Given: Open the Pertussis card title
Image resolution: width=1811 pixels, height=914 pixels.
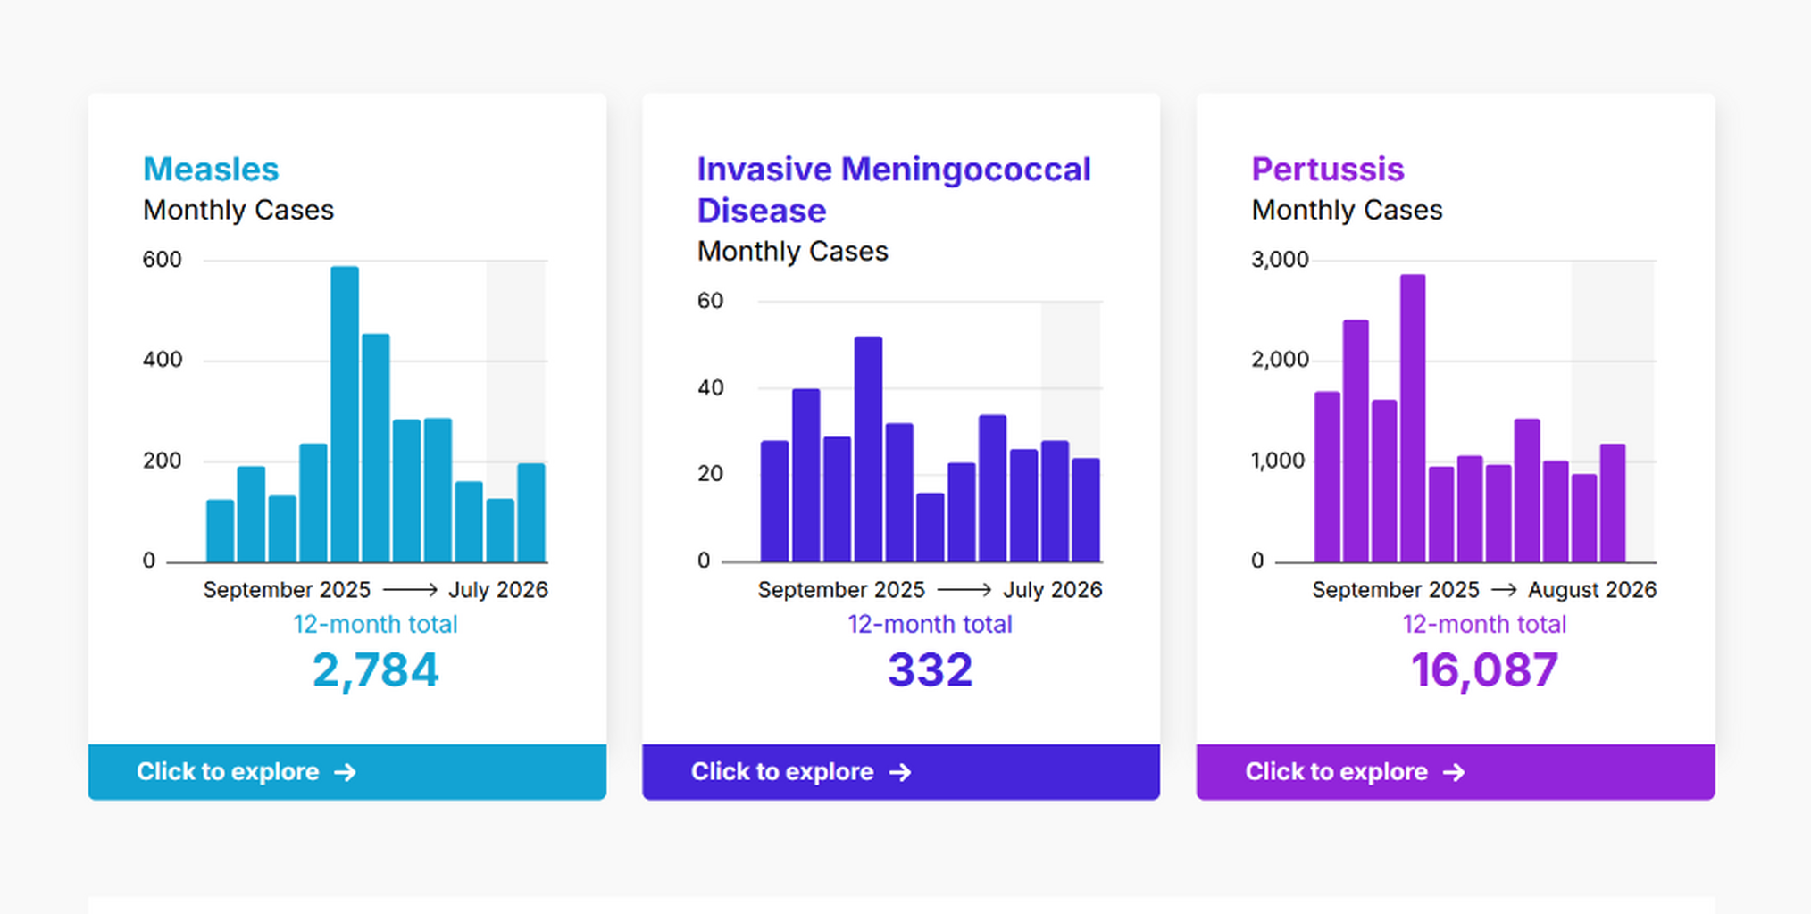Looking at the screenshot, I should coord(1328,169).
